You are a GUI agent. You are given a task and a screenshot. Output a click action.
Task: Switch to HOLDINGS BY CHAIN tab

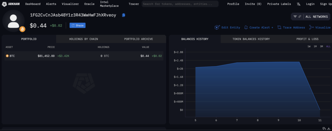coord(84,39)
